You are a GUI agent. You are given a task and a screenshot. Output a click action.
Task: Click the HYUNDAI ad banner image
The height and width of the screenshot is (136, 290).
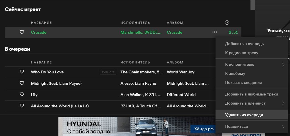137,126
